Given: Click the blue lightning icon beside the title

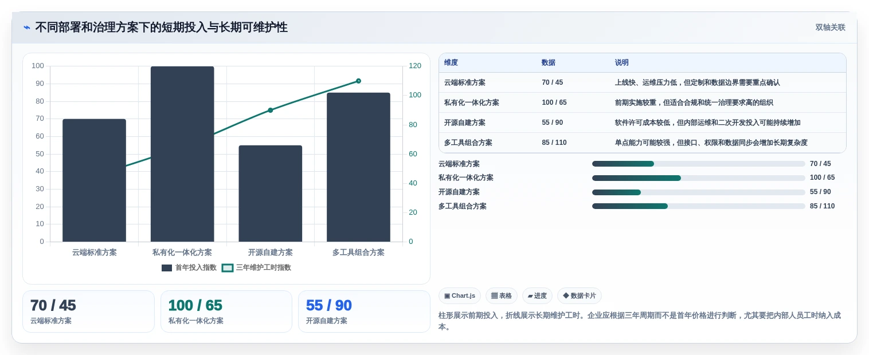Looking at the screenshot, I should pos(27,27).
